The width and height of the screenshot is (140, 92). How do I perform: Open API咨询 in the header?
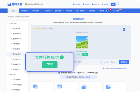coord(86,4)
